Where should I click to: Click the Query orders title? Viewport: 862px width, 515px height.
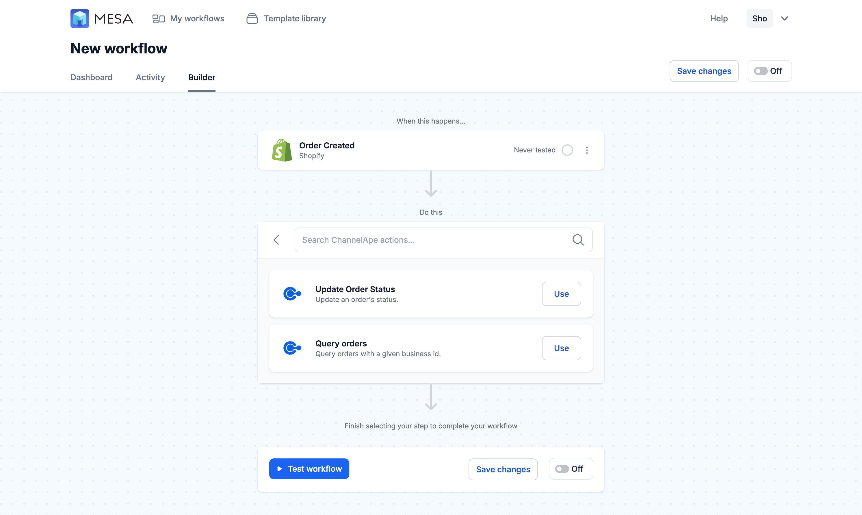(341, 344)
